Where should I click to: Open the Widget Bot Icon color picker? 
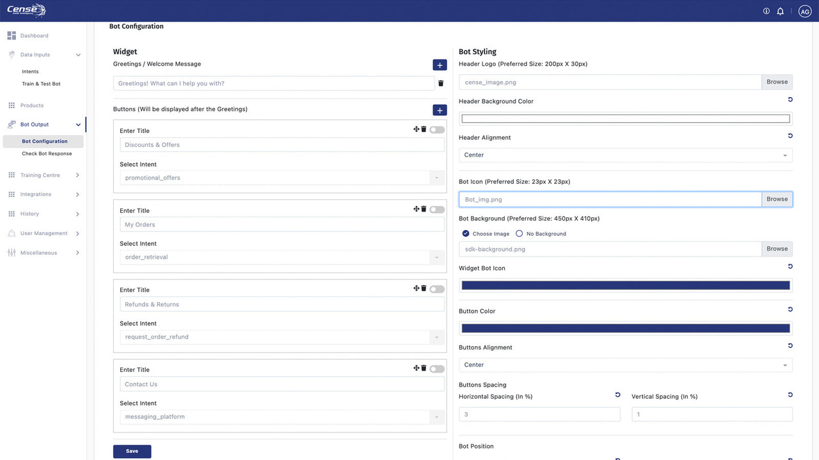[625, 285]
